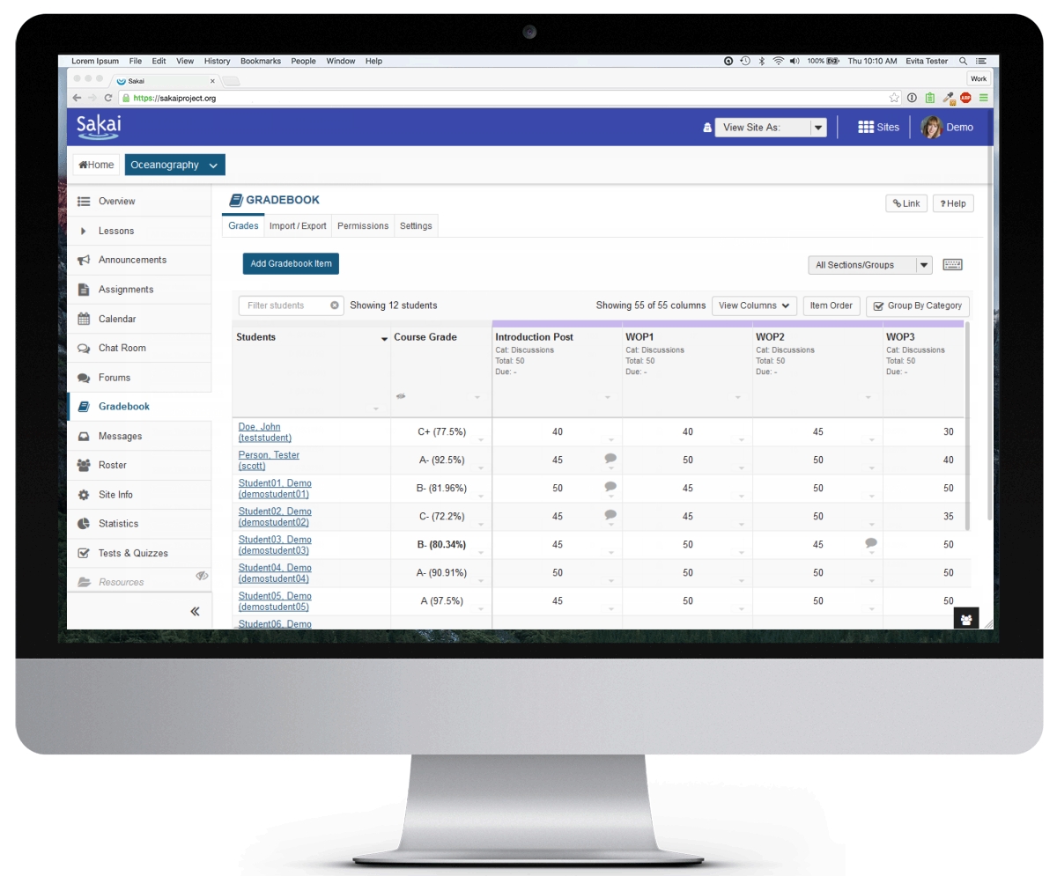The width and height of the screenshot is (1057, 876).
Task: Click the keyboard shortcuts icon
Action: coord(952,265)
